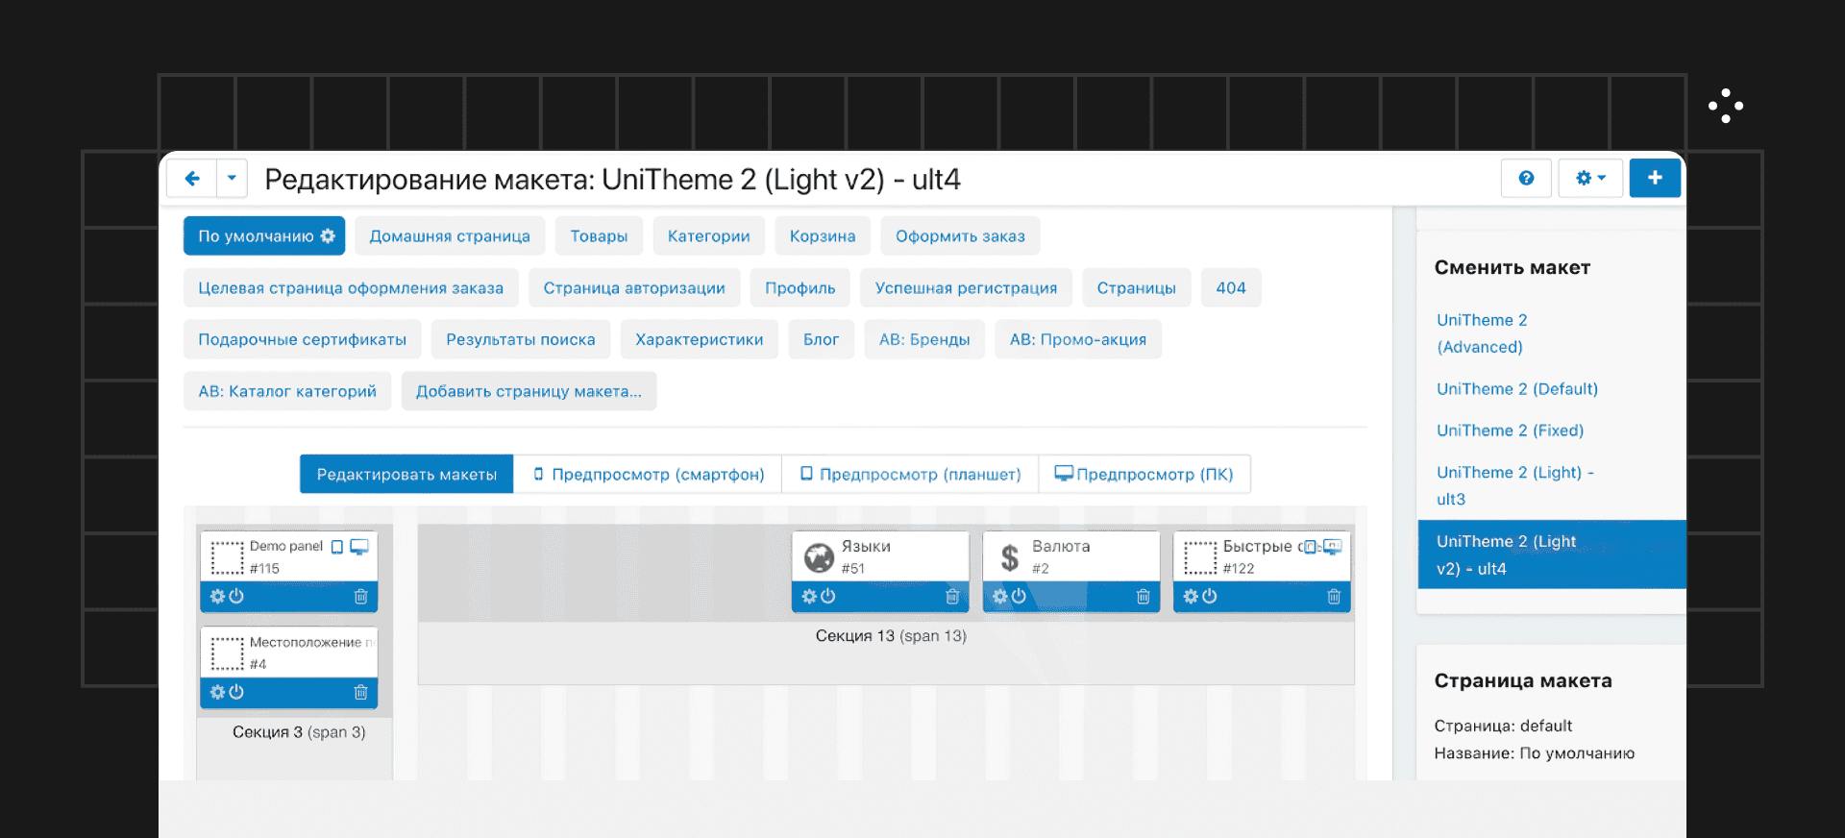
Task: Click the Страница: default text
Action: click(x=1503, y=726)
